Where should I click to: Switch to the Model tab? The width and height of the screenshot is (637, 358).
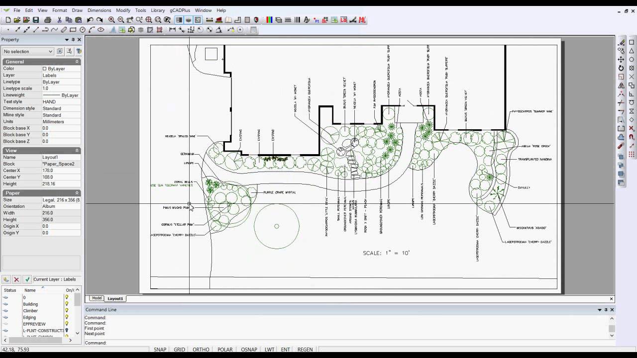point(97,298)
